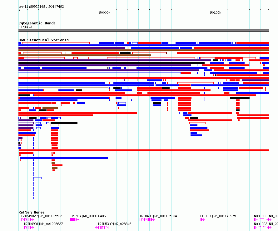Select the long blue variant below the full-width red bar
Viewport: 278px width, 231px height.
pos(64,158)
